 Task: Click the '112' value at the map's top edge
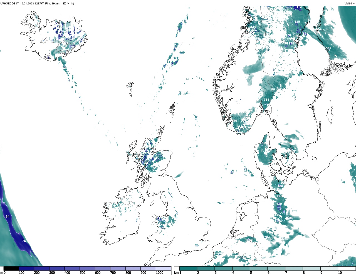click(299, 7)
